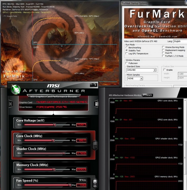Toggle the Link clocks button beside Shader Clock
Viewport: 187px width, 190px height.
95,145
